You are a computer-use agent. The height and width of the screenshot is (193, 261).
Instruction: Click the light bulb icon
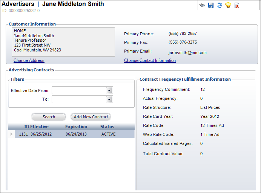click(228, 5)
